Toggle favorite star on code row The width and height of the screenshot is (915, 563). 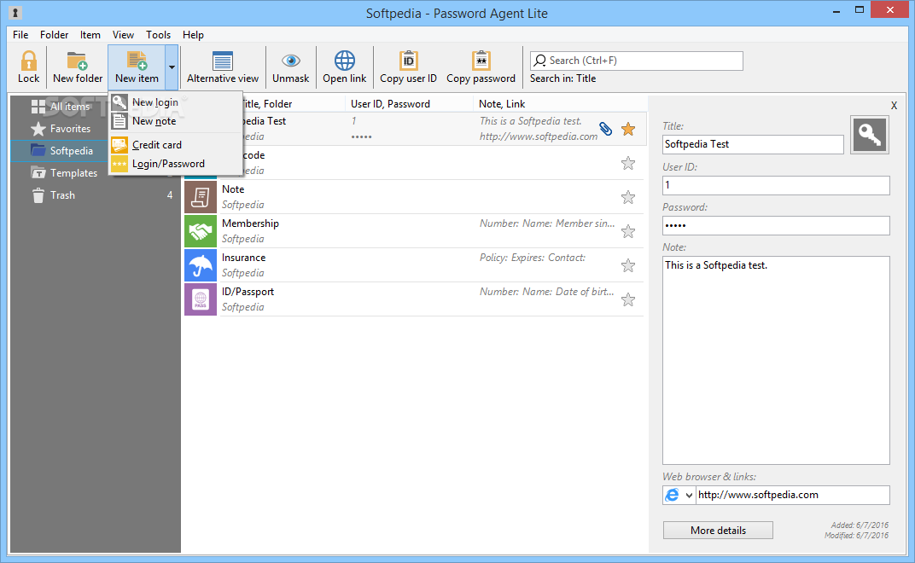628,163
